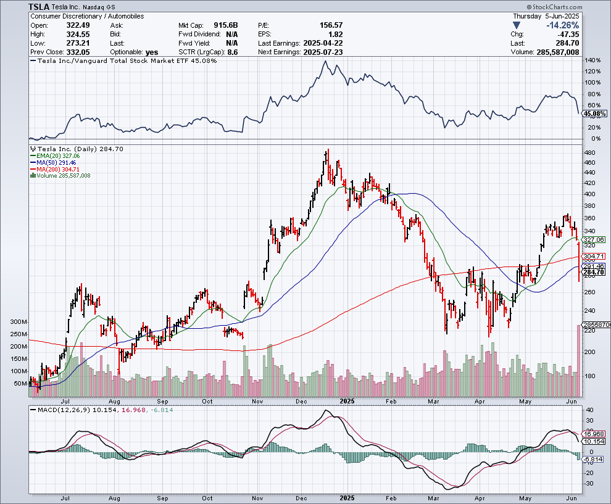Screen dimensions: 611x504
Task: Click the green -6.814 histogram value in MACD legend
Action: point(161,410)
